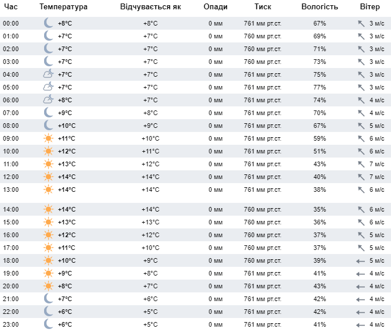391x336 pixels.
Task: Click the "Вологість" column header
Action: click(x=320, y=7)
